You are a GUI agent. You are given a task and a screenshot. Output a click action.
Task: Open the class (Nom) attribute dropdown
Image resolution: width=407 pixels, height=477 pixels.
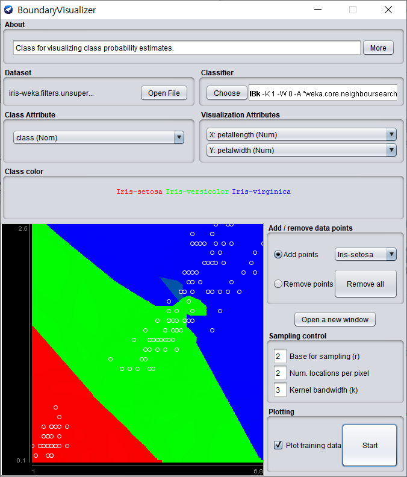(x=99, y=137)
